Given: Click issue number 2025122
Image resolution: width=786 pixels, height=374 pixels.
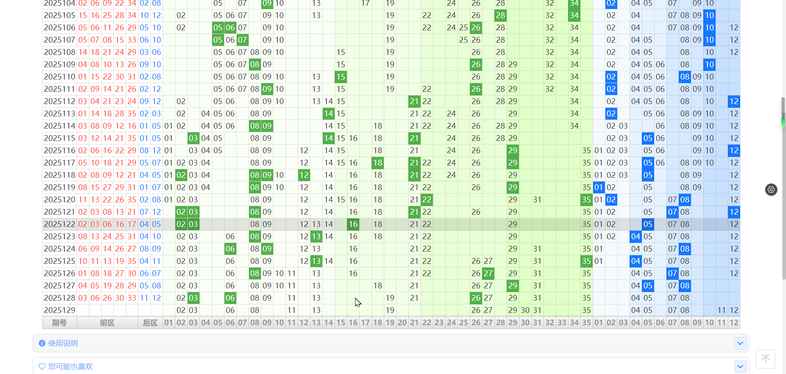Looking at the screenshot, I should click(x=59, y=224).
